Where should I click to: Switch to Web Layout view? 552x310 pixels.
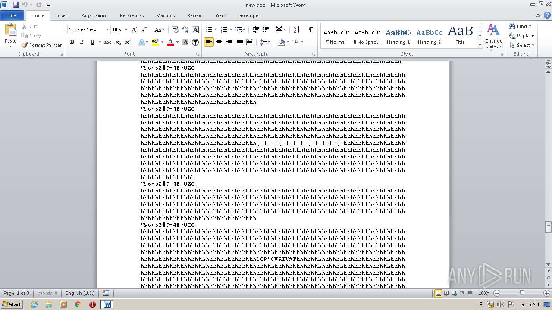454,293
